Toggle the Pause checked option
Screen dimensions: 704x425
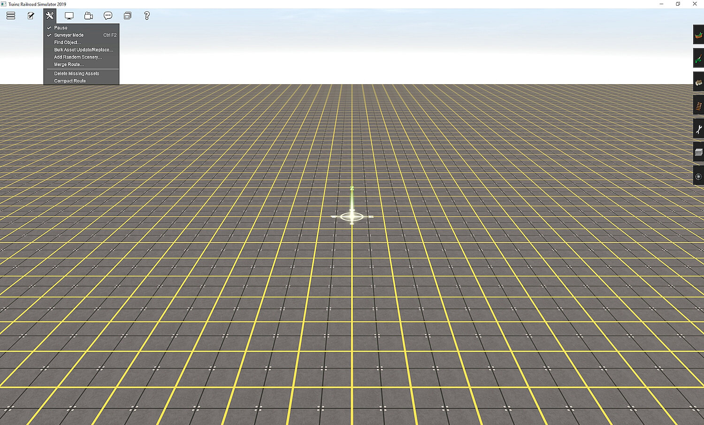(81, 28)
